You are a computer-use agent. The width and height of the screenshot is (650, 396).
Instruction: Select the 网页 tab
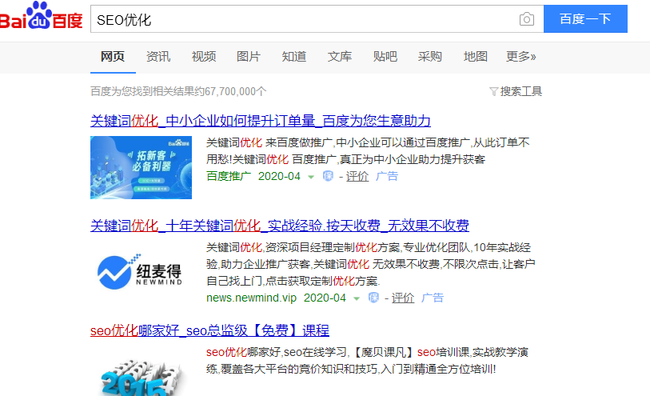(x=113, y=56)
